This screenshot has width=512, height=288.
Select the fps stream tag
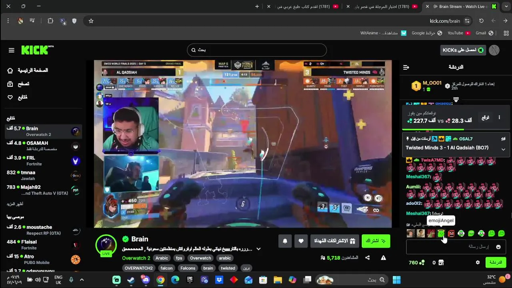click(x=179, y=258)
